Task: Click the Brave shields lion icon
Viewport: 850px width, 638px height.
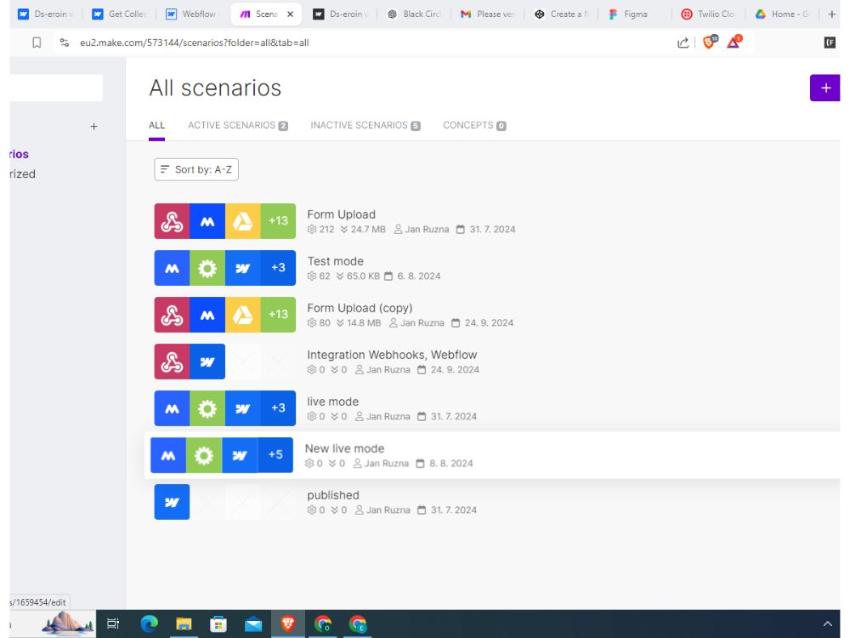Action: coord(709,43)
